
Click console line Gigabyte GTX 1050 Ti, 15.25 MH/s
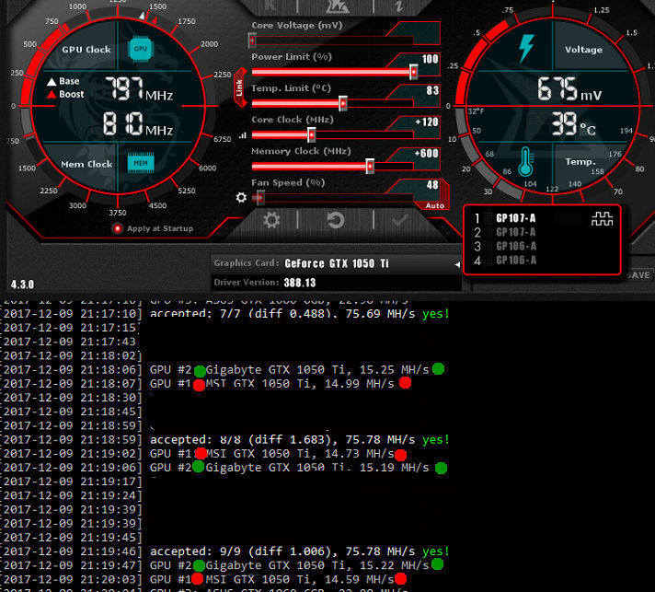(290, 370)
